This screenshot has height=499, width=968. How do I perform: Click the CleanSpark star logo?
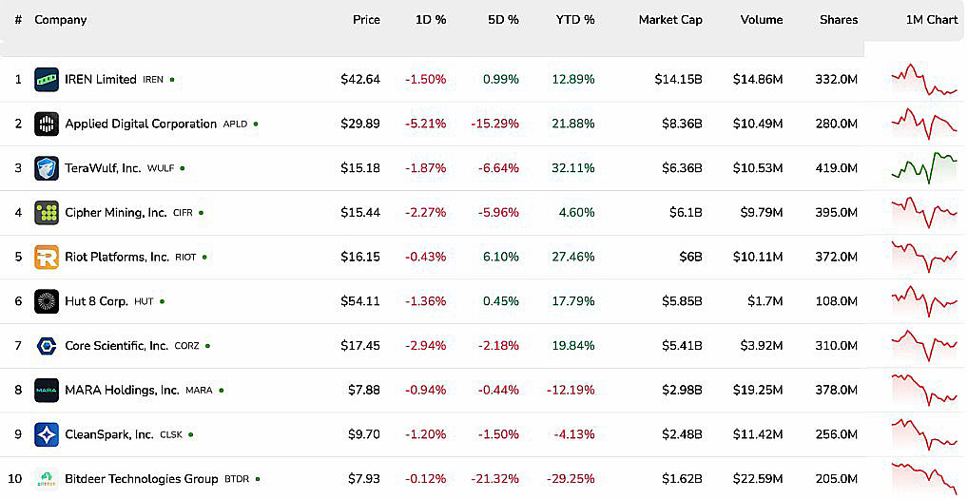pyautogui.click(x=47, y=435)
